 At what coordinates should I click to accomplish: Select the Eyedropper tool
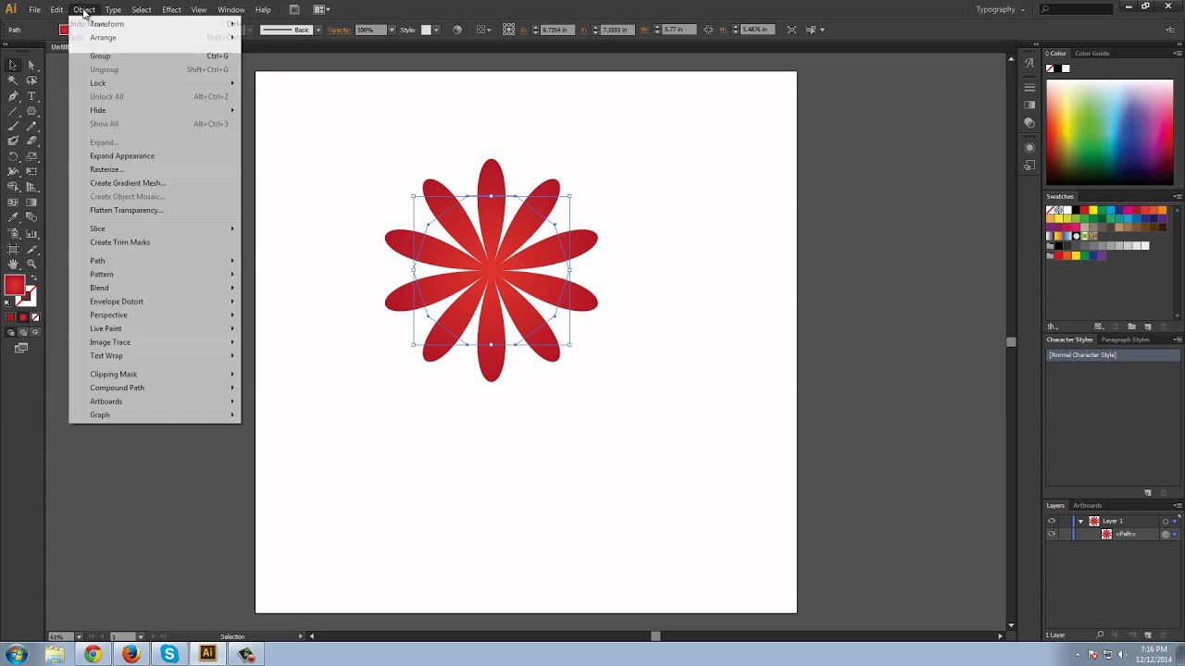point(13,217)
